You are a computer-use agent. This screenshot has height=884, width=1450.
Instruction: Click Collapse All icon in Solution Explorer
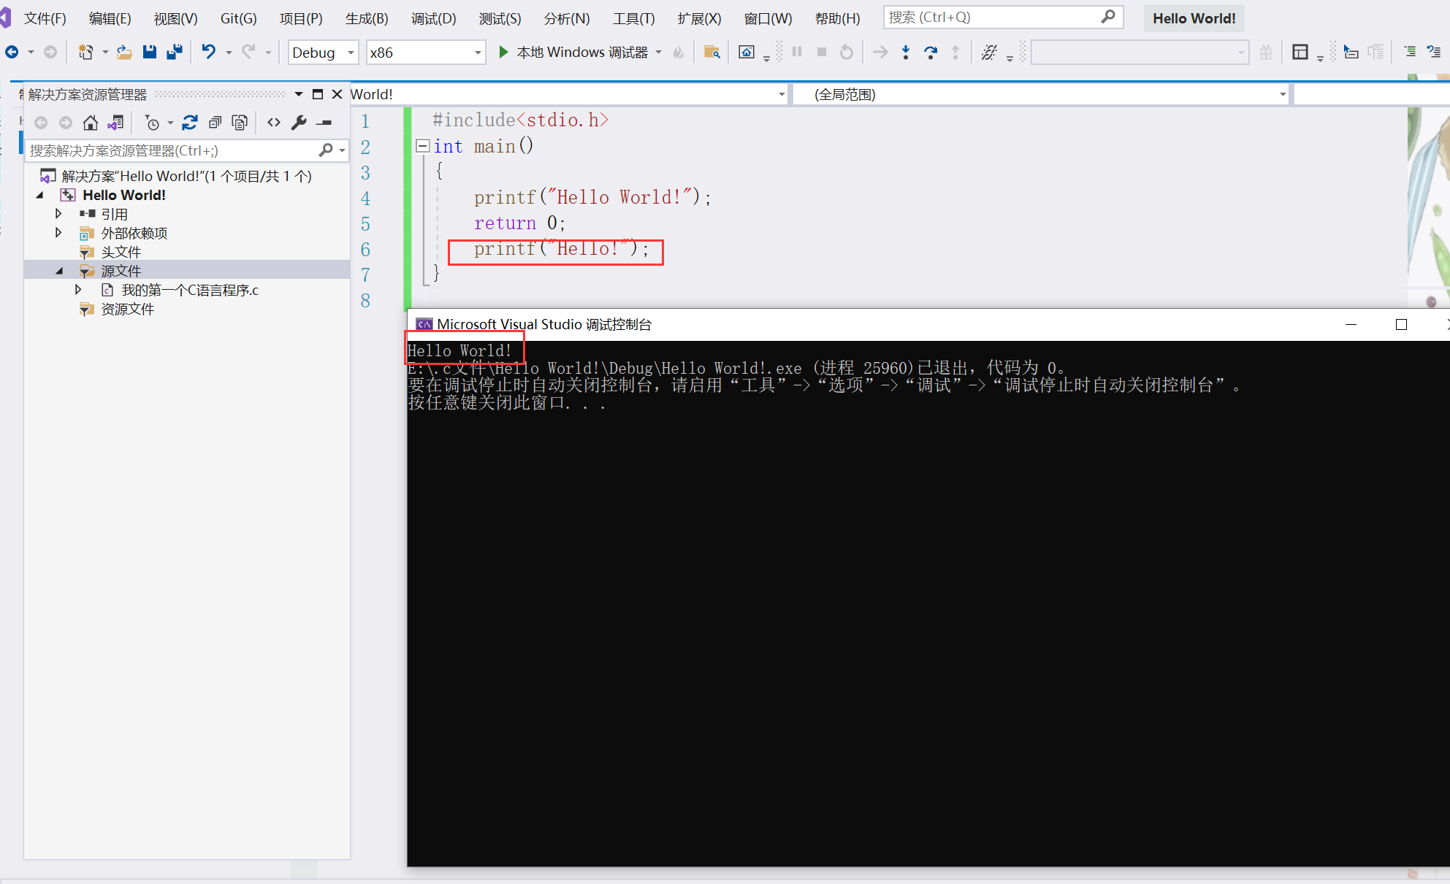point(215,123)
